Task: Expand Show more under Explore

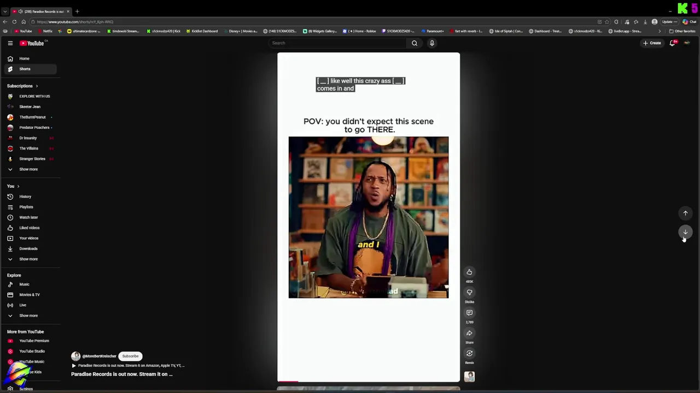Action: (31, 315)
